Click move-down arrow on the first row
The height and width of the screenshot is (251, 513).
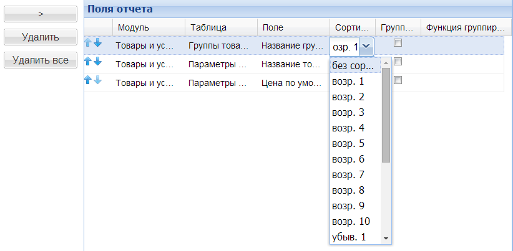(x=97, y=44)
